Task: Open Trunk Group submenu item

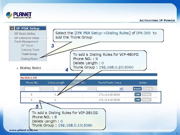Action: [29, 54]
